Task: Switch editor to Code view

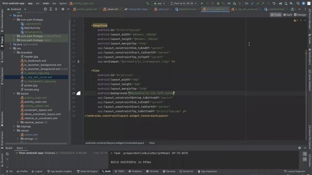Action: coord(276,15)
